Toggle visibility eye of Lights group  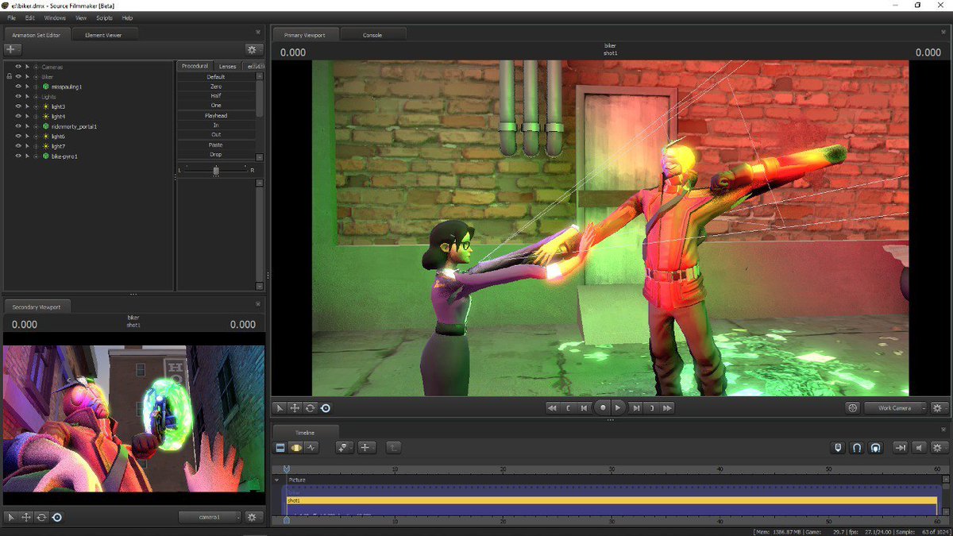pyautogui.click(x=18, y=97)
